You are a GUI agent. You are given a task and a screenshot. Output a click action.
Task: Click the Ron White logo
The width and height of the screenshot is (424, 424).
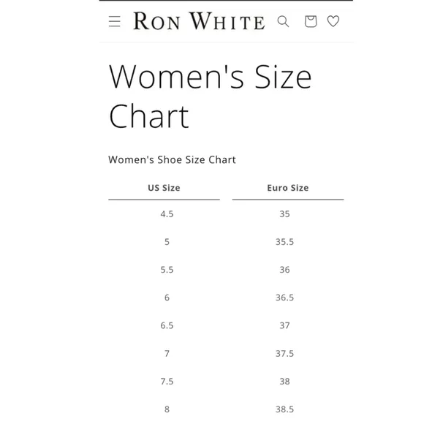[x=200, y=20]
